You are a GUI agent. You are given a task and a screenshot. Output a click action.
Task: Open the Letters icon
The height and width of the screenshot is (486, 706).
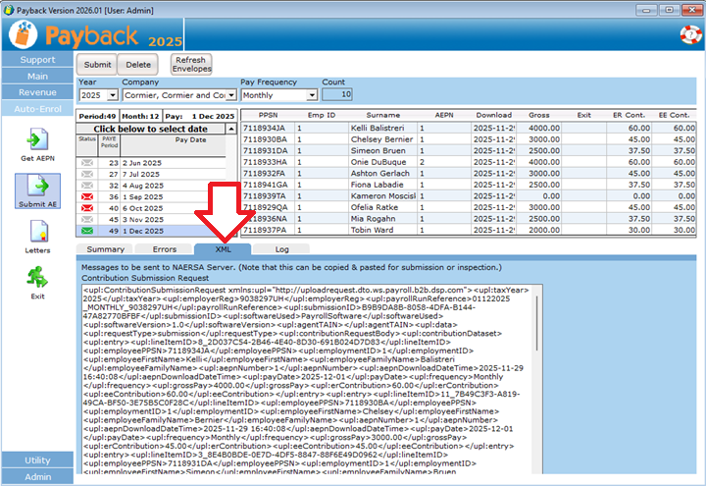38,234
